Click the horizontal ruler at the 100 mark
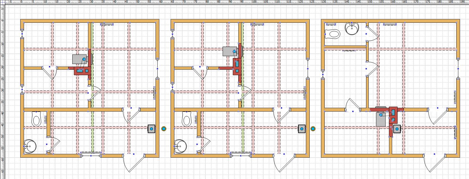The width and height of the screenshot is (469, 179). tap(254, 2)
